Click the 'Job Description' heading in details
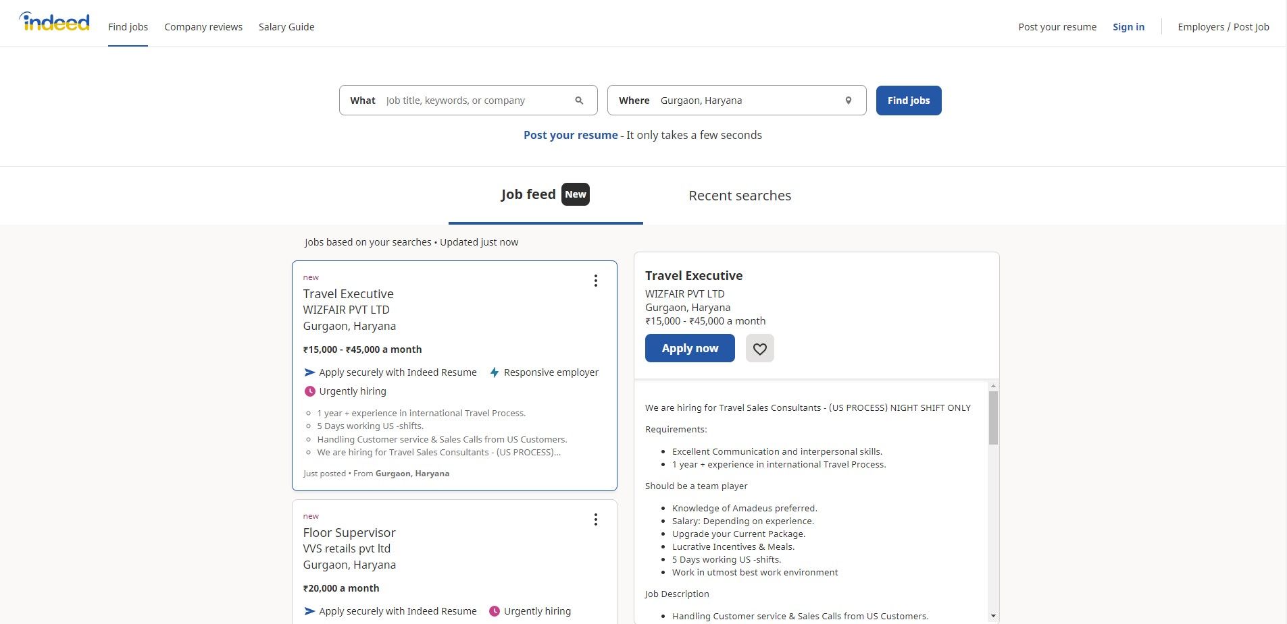The height and width of the screenshot is (624, 1287). [x=677, y=594]
